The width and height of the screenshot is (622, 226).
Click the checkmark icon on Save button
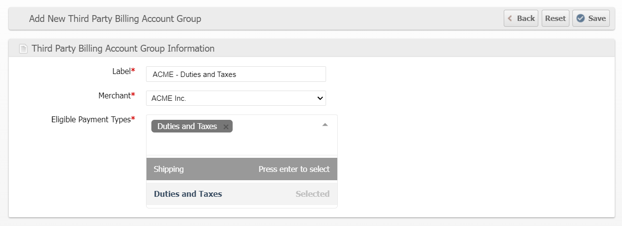581,19
